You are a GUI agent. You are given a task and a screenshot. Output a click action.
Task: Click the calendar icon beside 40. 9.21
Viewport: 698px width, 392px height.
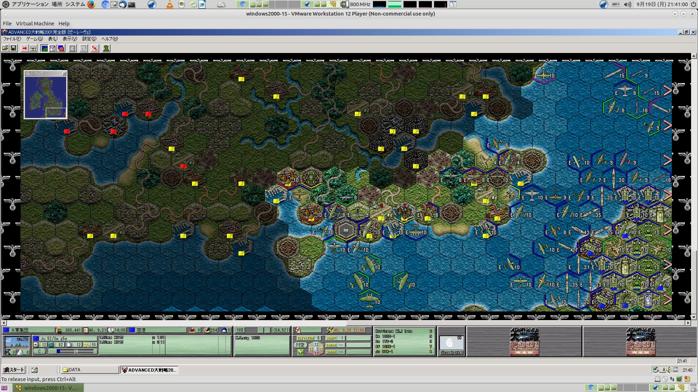coord(86,330)
